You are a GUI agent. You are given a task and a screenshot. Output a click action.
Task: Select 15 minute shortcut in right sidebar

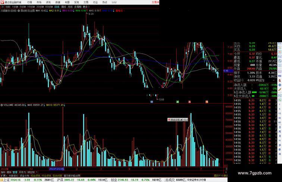280,114
